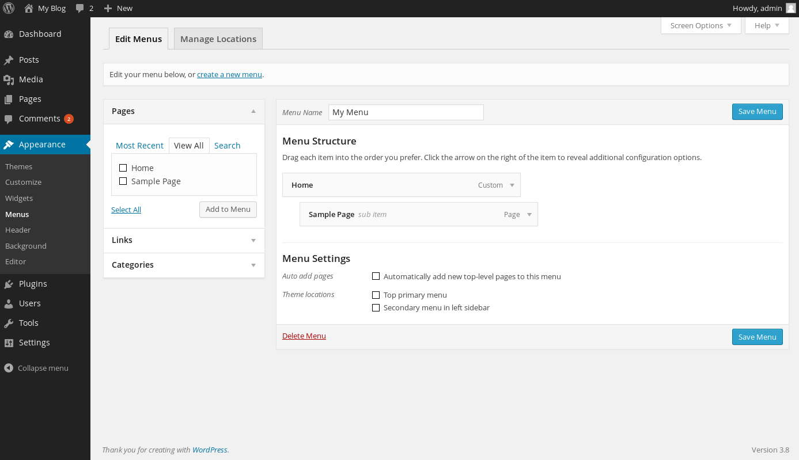Image resolution: width=799 pixels, height=460 pixels.
Task: Click the Media icon in the sidebar
Action: coord(9,79)
